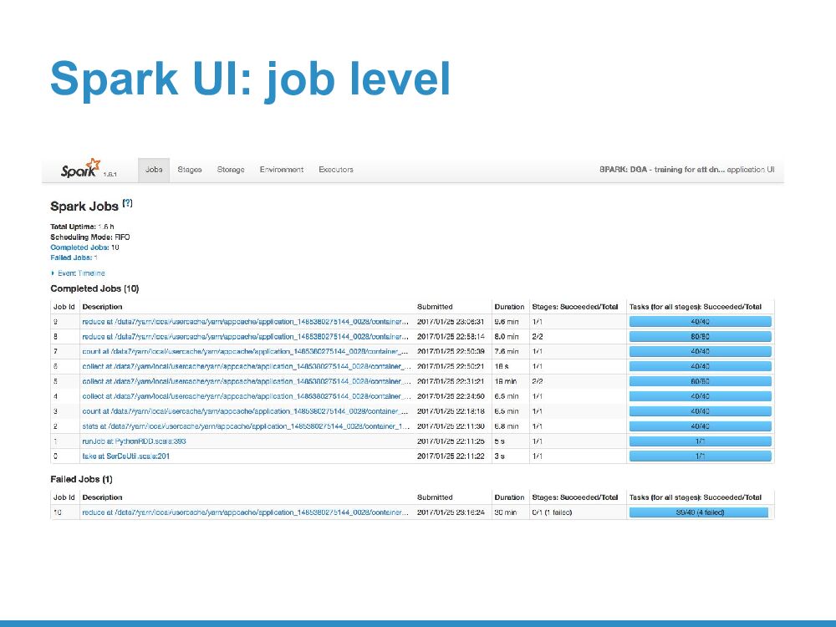Click failed job progress bar 39/40

click(x=699, y=512)
